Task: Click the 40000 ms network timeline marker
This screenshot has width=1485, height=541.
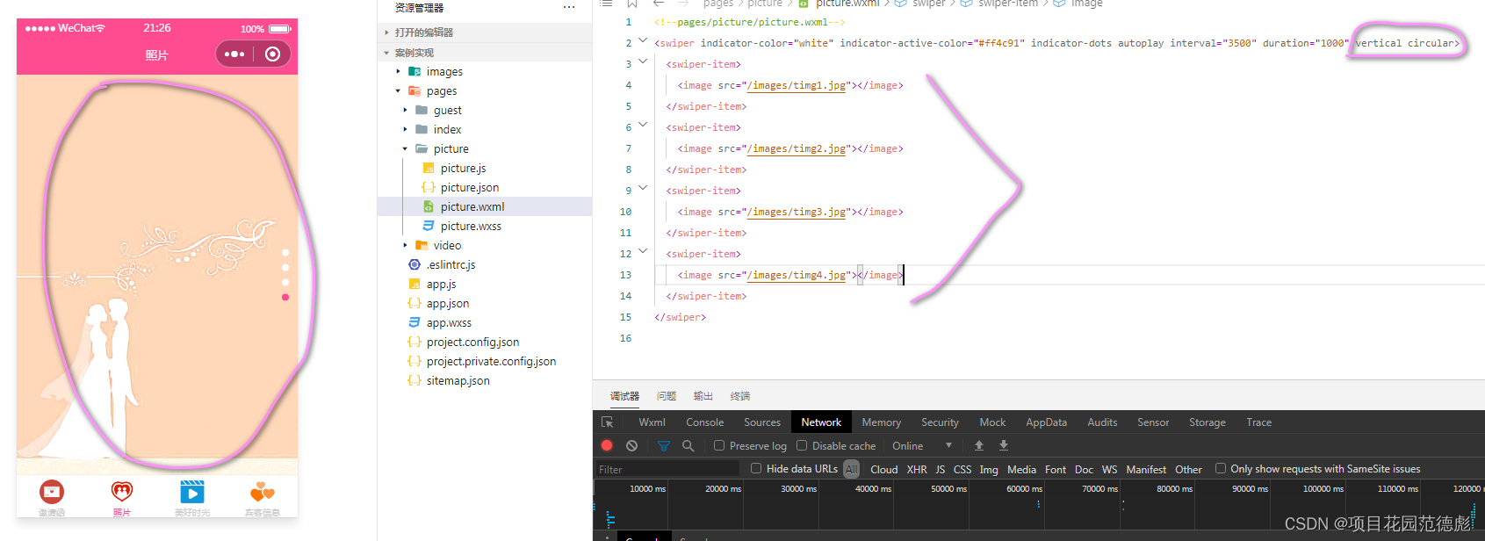Action: (x=873, y=488)
